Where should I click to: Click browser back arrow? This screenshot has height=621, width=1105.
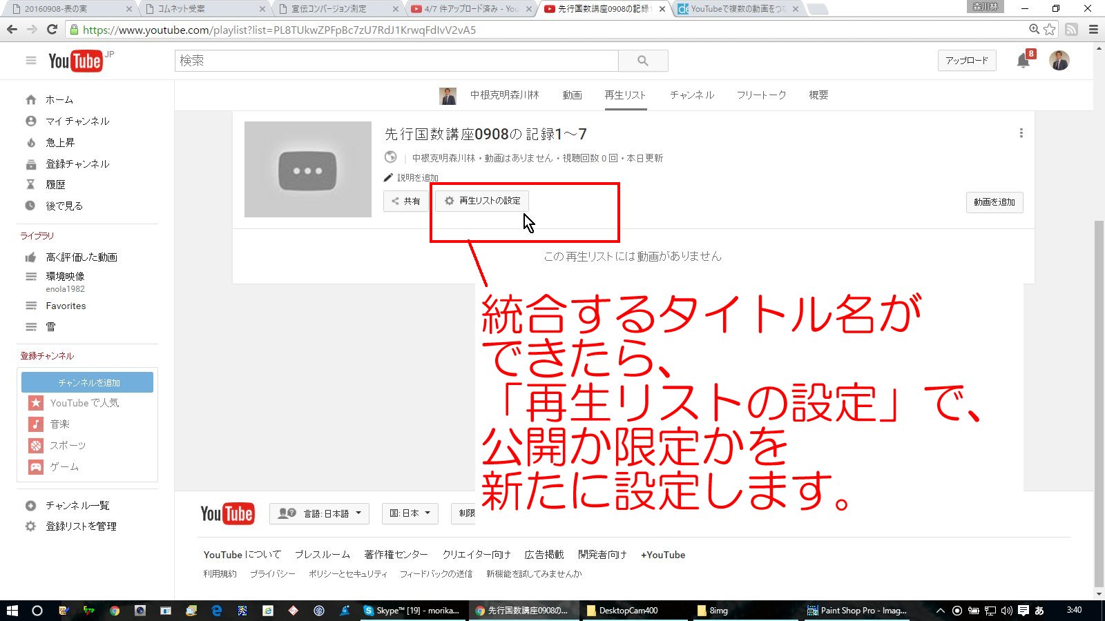tap(12, 30)
